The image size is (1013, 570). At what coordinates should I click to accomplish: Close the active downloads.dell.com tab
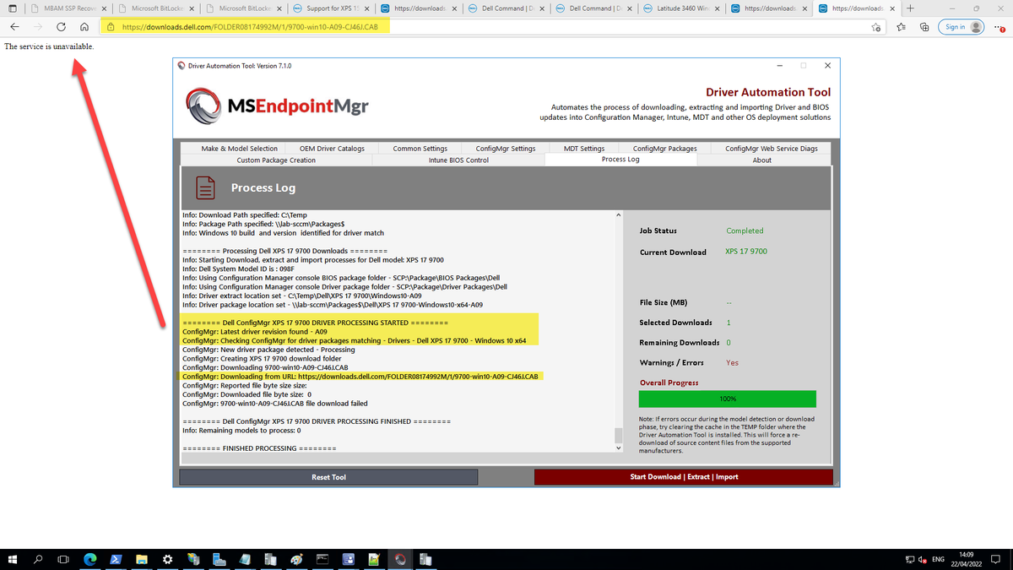(894, 8)
